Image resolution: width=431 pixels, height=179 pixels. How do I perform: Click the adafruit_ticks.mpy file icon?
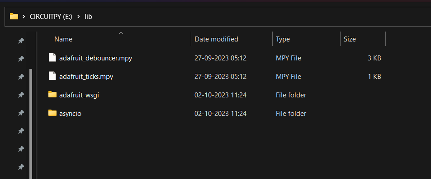52,77
